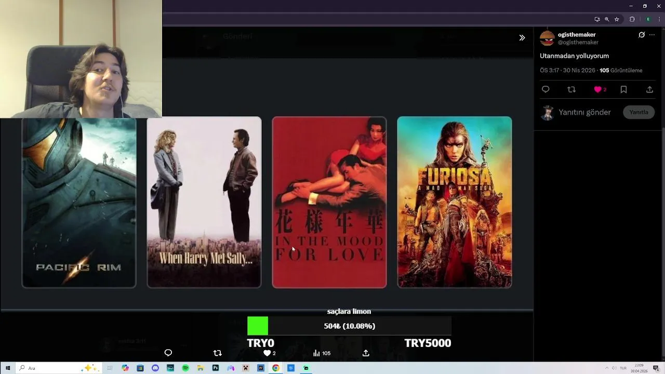Open the ogisthemaker display name link
The image size is (665, 374).
[577, 35]
